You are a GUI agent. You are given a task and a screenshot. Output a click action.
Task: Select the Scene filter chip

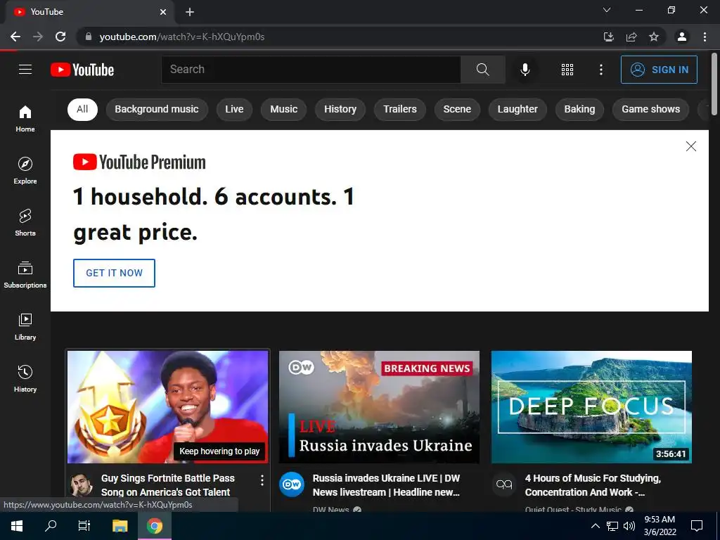pos(457,109)
